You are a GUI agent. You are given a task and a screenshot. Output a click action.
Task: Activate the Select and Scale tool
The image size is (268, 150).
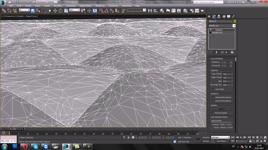(66, 11)
